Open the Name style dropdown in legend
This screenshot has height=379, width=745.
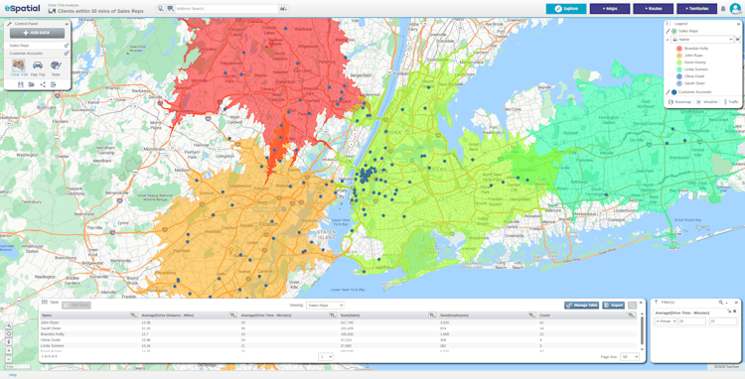tap(702, 40)
